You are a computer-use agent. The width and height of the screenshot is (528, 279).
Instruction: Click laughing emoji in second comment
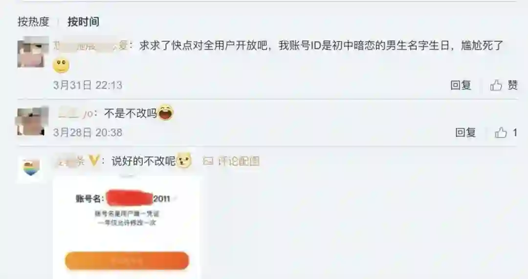pos(165,112)
